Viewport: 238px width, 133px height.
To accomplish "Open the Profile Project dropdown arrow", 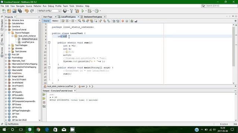I will click(x=100, y=11).
